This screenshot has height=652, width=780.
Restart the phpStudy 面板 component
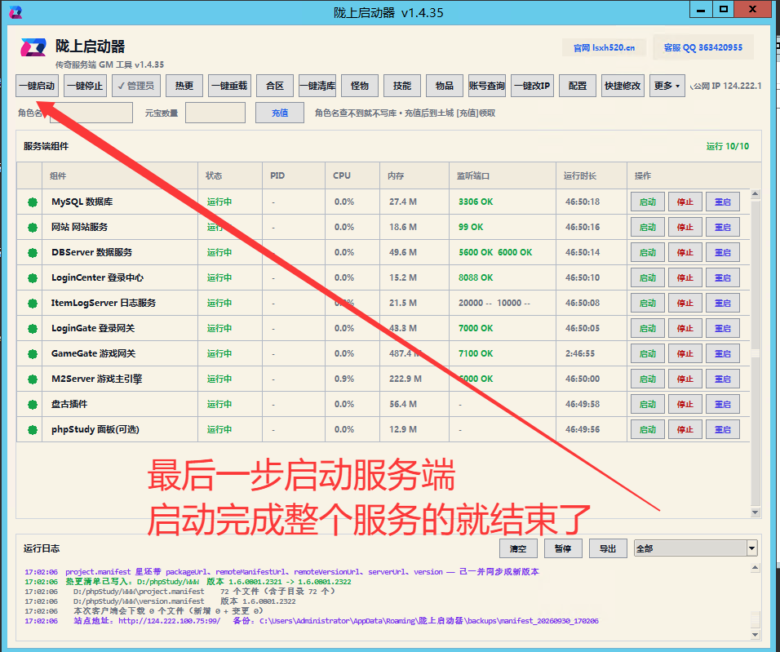point(722,429)
